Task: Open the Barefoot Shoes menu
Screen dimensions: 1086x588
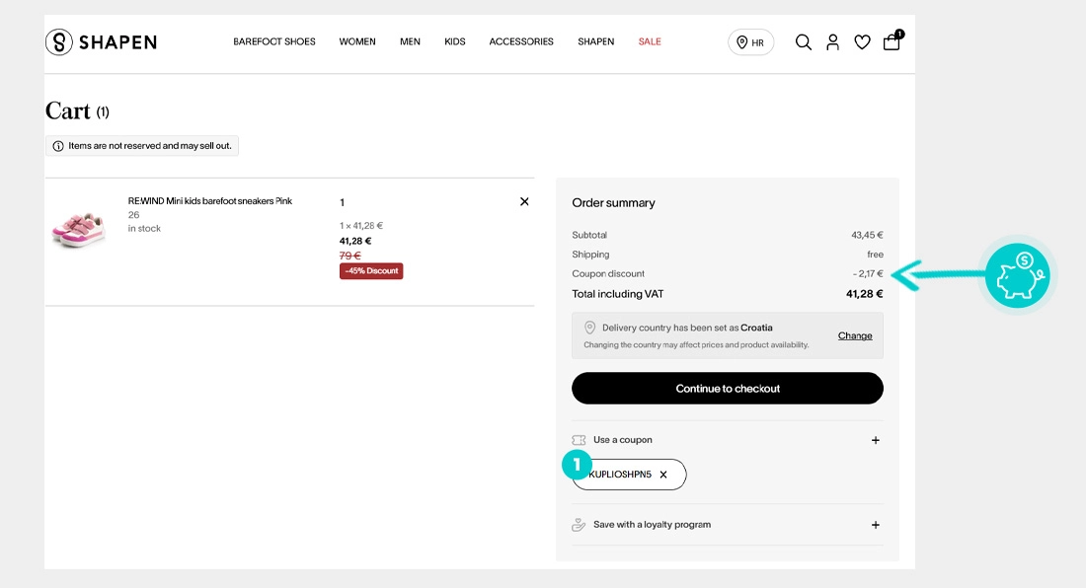Action: click(x=274, y=41)
